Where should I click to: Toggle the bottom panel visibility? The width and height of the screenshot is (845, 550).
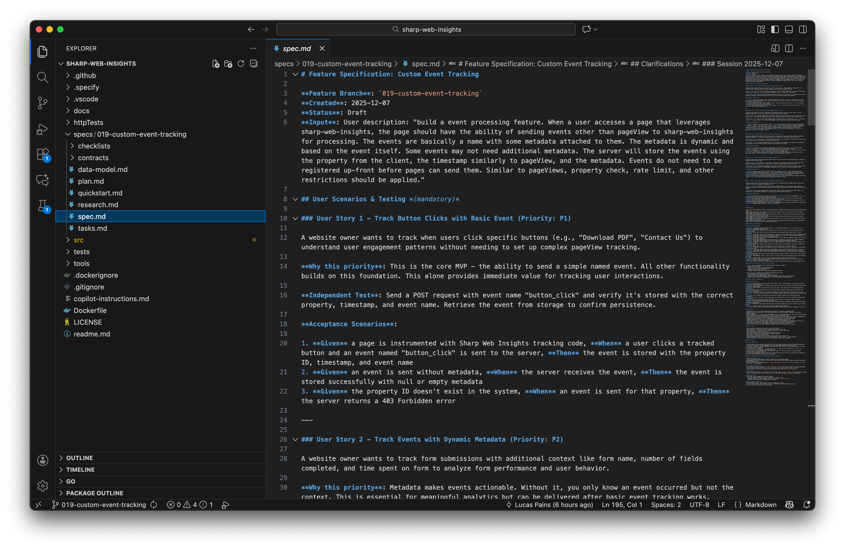coord(789,29)
